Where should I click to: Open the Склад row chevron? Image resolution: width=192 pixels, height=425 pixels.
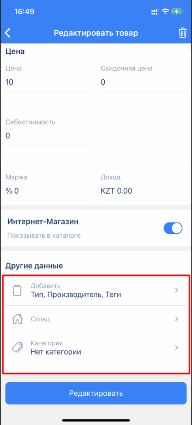(177, 319)
